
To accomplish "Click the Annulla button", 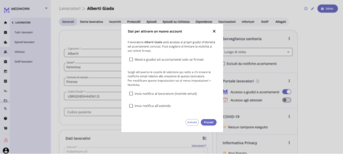I will click(x=192, y=122).
